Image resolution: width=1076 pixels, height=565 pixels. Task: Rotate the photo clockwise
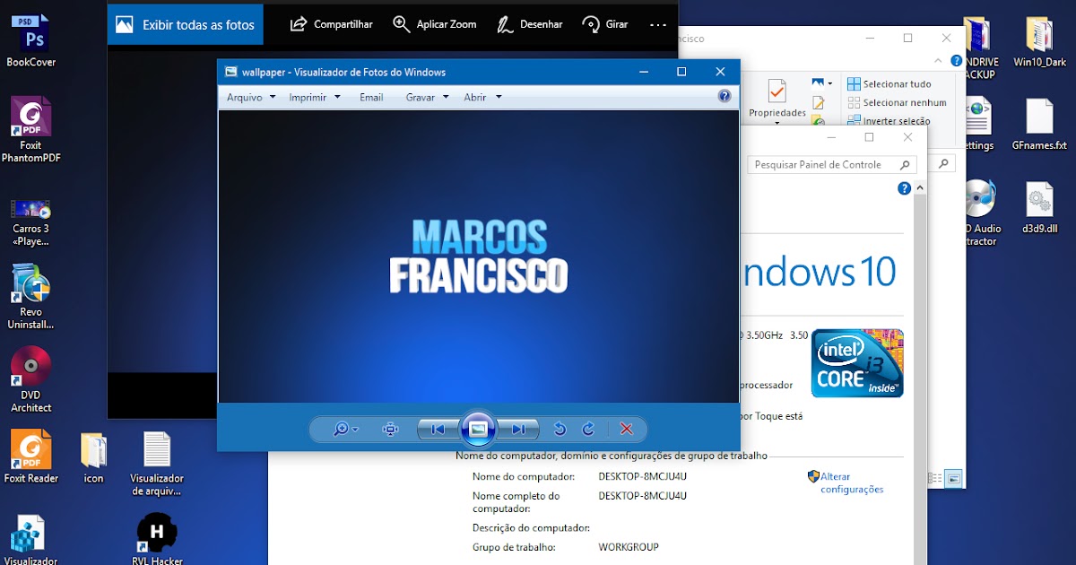589,430
